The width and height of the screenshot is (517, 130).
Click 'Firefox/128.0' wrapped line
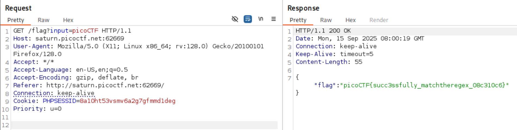pyautogui.click(x=38, y=54)
